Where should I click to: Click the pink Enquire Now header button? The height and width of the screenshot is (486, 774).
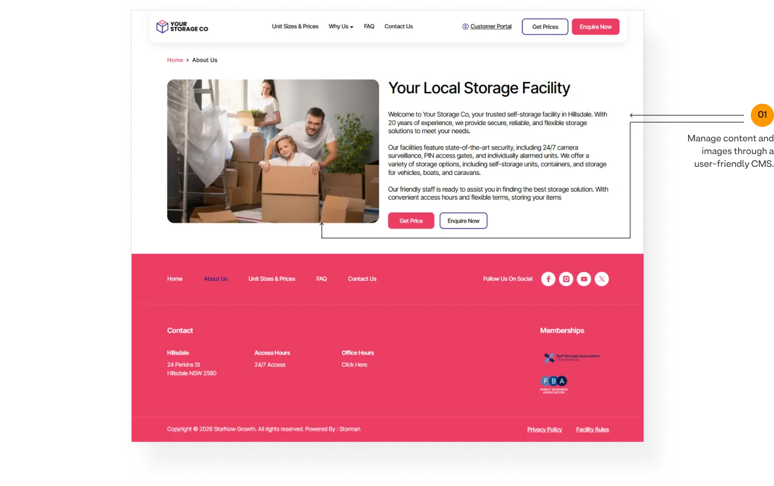(595, 27)
